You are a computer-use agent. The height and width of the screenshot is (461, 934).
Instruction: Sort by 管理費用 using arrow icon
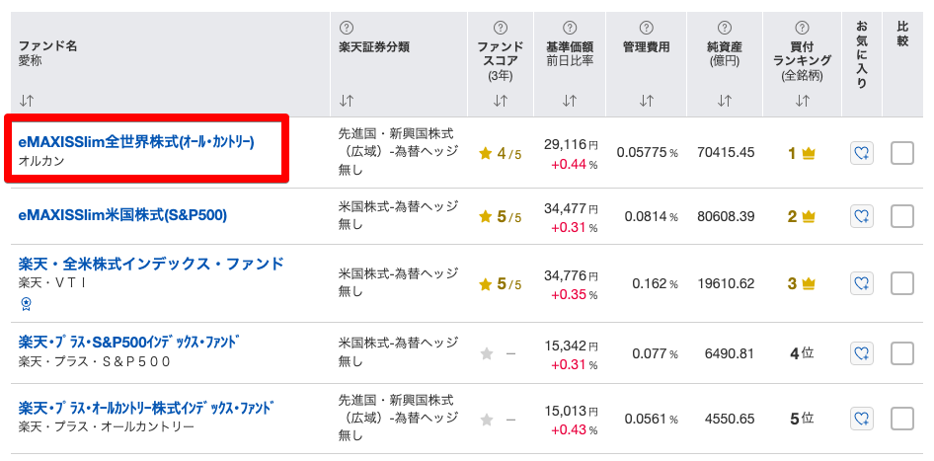tap(646, 102)
